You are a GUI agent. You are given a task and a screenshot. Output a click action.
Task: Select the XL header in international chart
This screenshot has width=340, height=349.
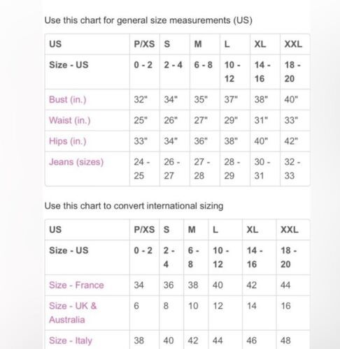coord(253,230)
